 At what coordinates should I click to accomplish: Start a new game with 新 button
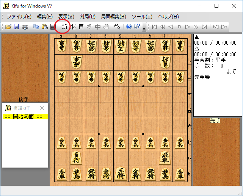tap(64, 27)
